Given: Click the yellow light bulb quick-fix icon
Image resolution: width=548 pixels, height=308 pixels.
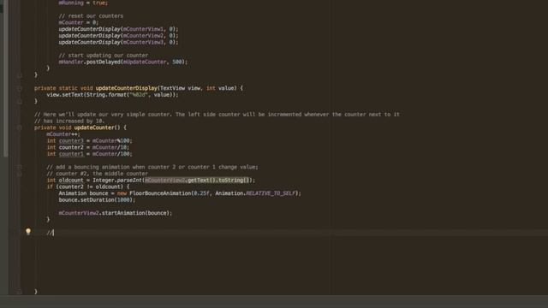Looking at the screenshot, I should (28, 231).
